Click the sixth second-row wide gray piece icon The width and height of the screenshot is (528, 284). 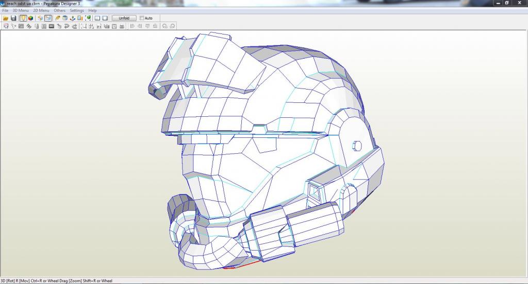pos(44,26)
